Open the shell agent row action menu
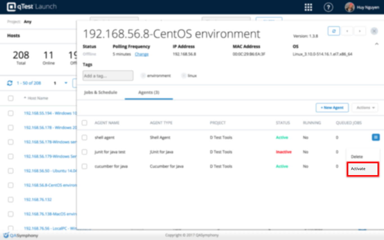 coord(376,137)
